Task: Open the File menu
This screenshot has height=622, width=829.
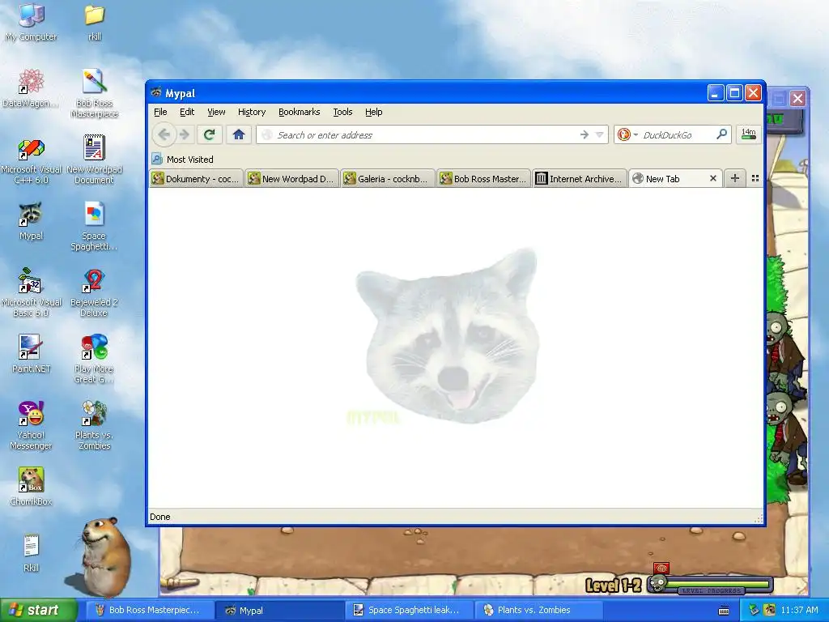Action: (x=160, y=112)
